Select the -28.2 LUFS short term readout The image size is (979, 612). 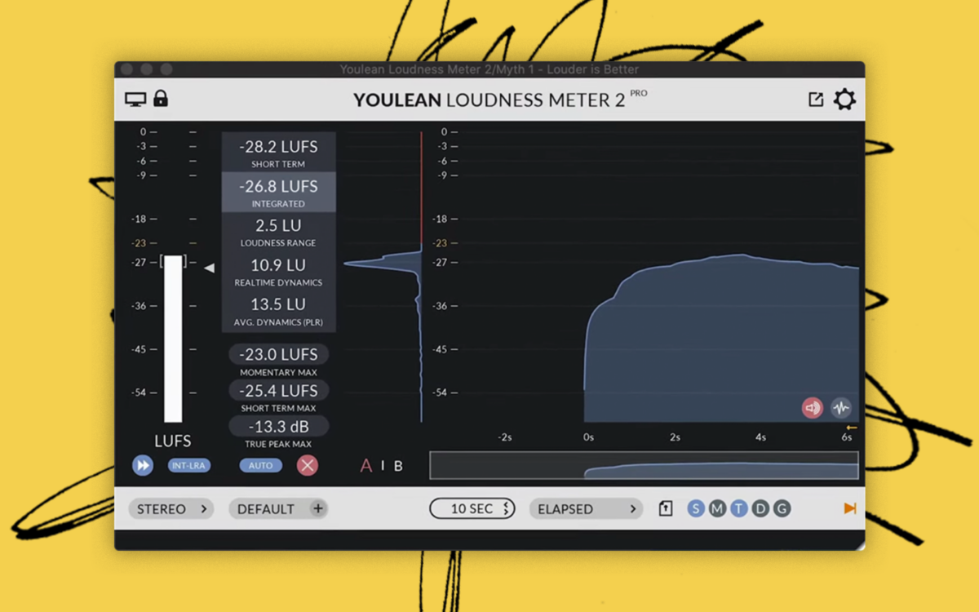point(278,152)
